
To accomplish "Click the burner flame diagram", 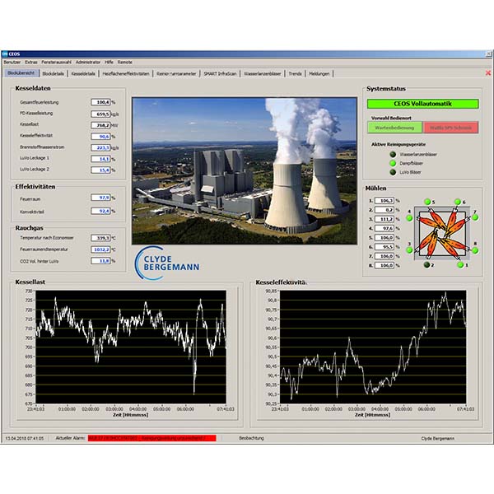I will [442, 234].
